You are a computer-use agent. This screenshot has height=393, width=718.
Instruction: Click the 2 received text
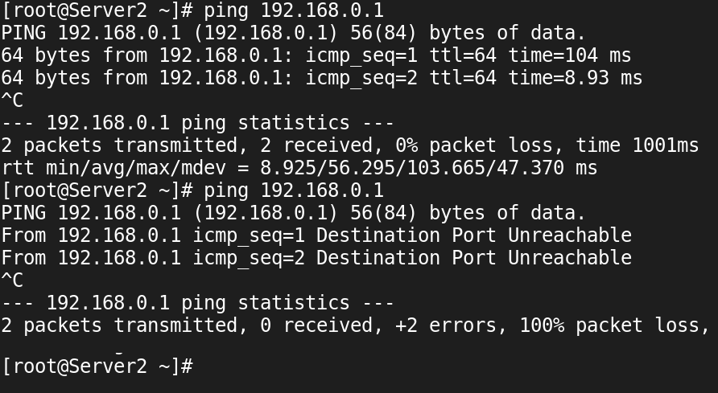[316, 145]
